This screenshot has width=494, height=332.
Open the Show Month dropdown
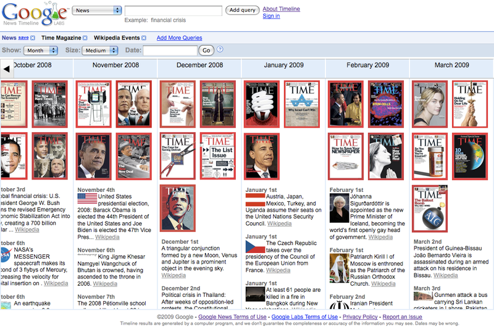point(41,51)
